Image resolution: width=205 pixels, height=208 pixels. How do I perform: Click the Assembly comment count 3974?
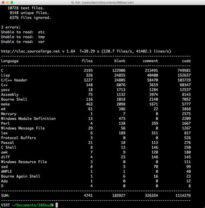click(154, 94)
